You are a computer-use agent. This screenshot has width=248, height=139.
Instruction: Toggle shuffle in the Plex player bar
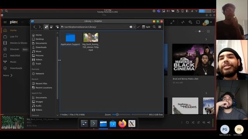[x=193, y=122]
